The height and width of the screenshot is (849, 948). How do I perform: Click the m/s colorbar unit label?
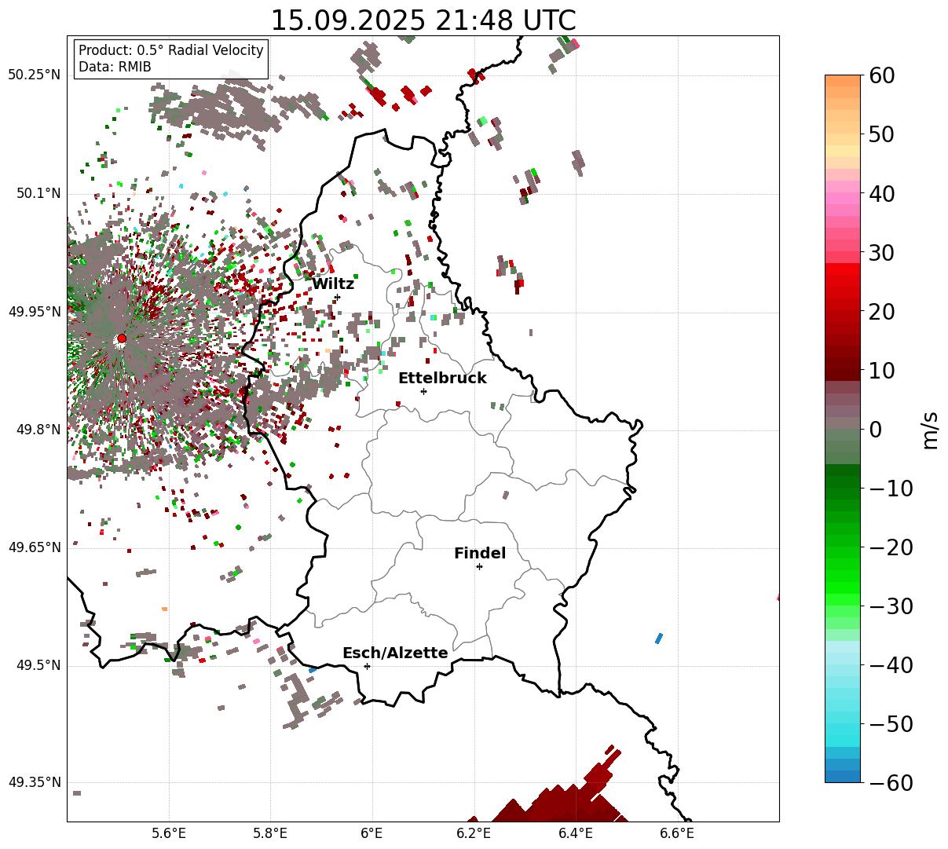point(930,430)
